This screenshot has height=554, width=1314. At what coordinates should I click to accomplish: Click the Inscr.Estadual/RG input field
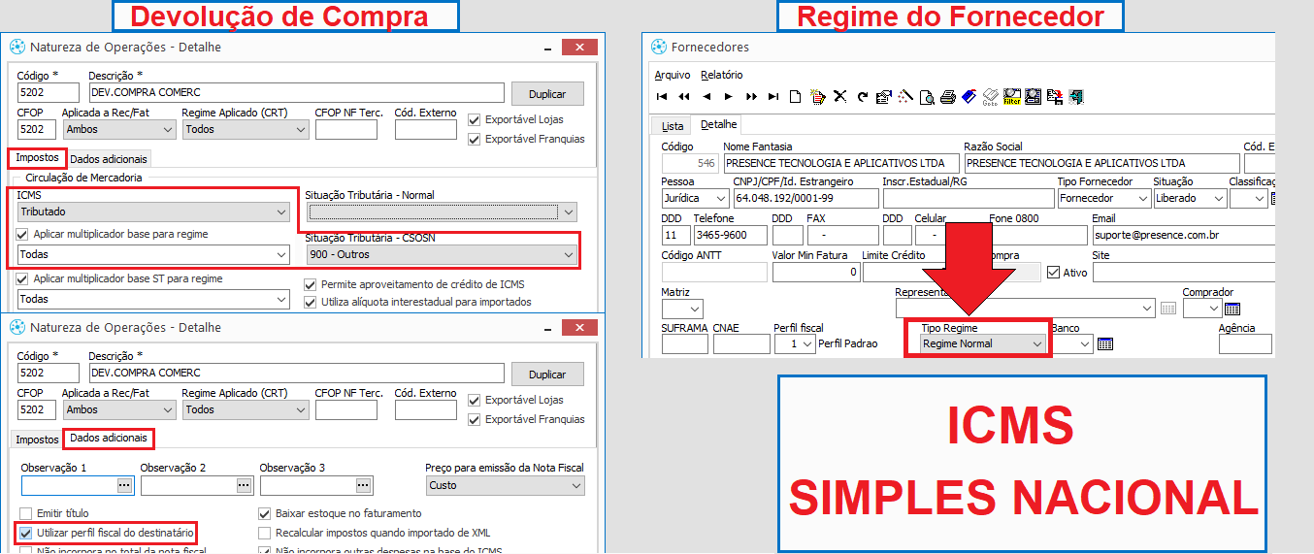pos(968,198)
